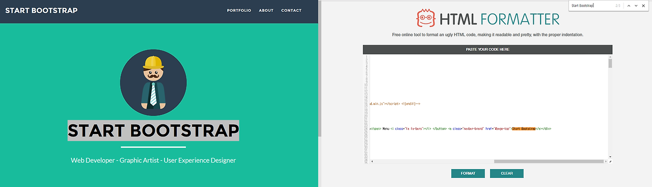The width and height of the screenshot is (652, 187).
Task: Close the find bar
Action: point(644,6)
